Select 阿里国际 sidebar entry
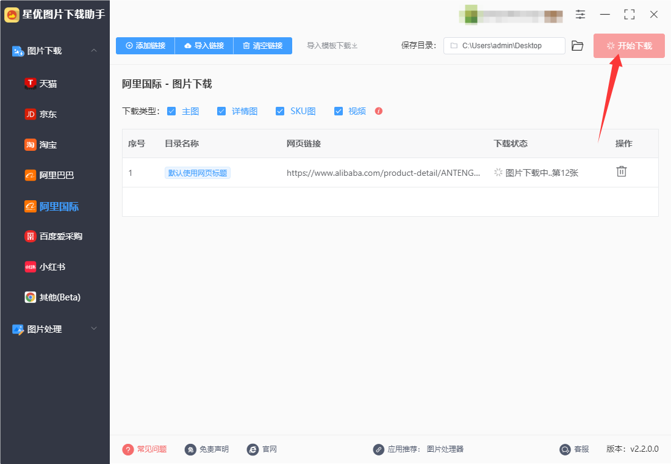This screenshot has width=671, height=464. click(x=52, y=206)
